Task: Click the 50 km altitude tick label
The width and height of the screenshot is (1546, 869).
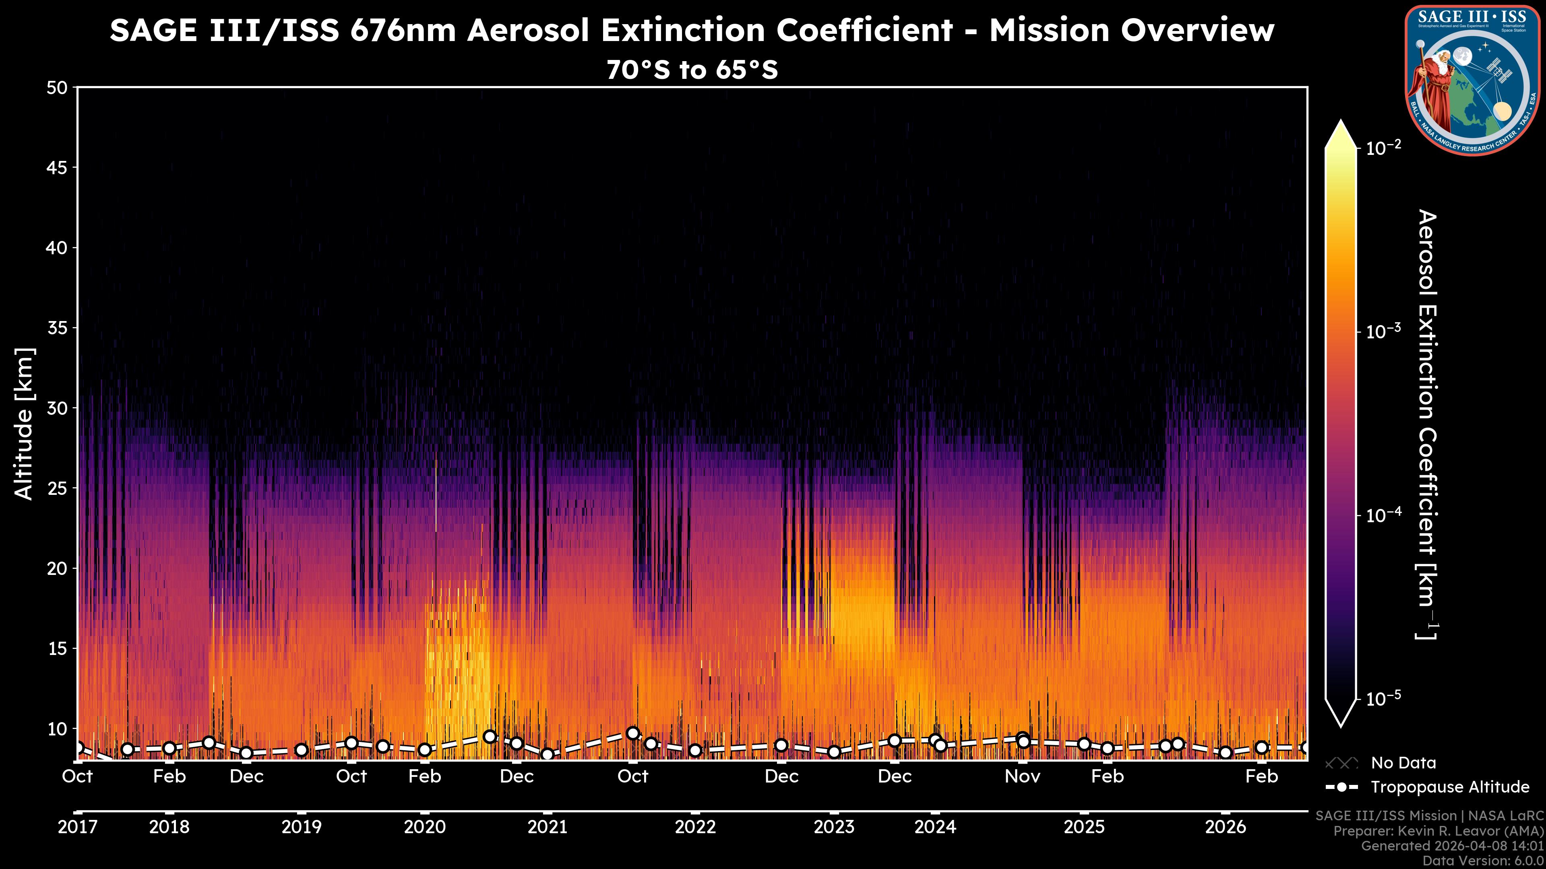Action: point(56,88)
